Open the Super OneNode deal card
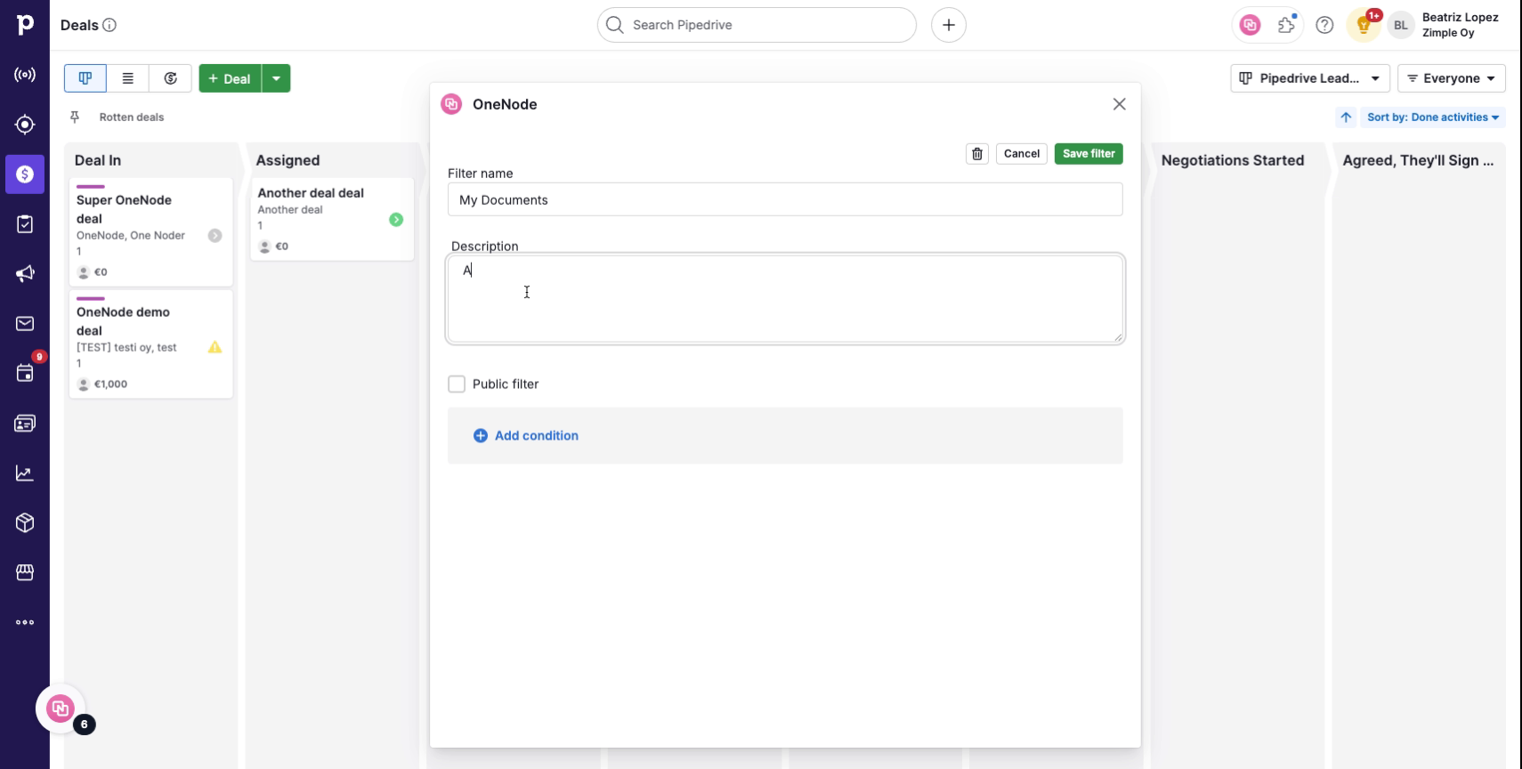The image size is (1522, 769). [150, 231]
